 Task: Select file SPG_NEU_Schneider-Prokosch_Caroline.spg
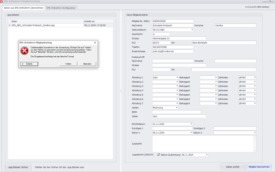[x=33, y=25]
